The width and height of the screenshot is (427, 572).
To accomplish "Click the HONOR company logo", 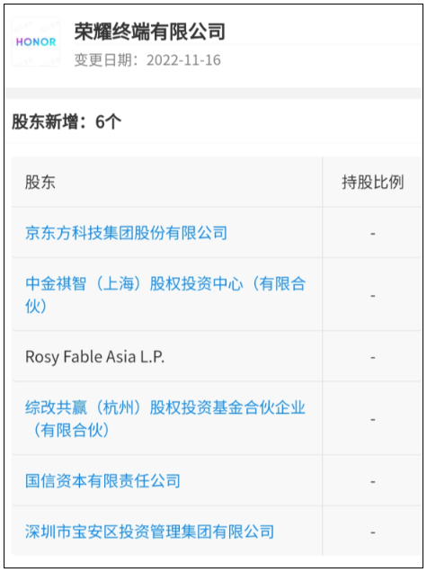I will pyautogui.click(x=36, y=42).
